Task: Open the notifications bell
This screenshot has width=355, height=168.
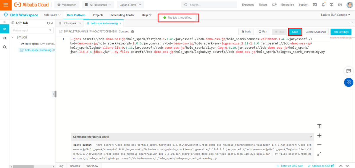Action: 323,5
